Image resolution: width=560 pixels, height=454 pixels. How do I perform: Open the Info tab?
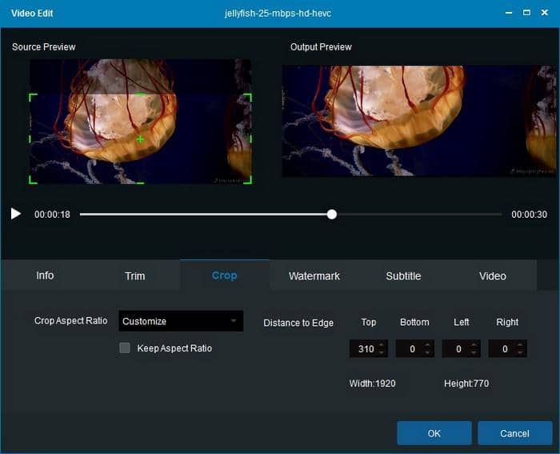point(45,275)
